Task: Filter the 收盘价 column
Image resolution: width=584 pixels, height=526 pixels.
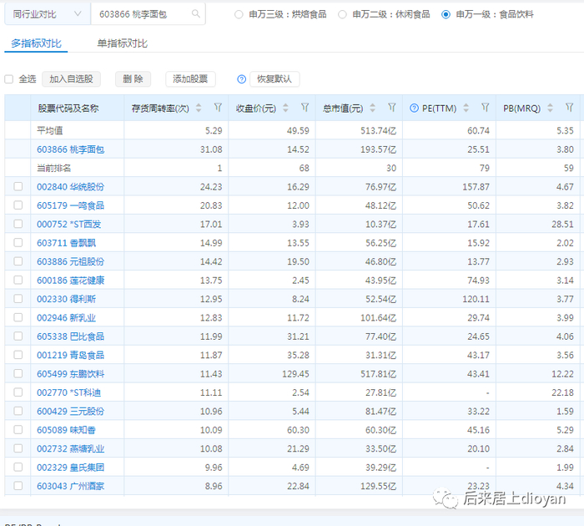Action: (305, 108)
